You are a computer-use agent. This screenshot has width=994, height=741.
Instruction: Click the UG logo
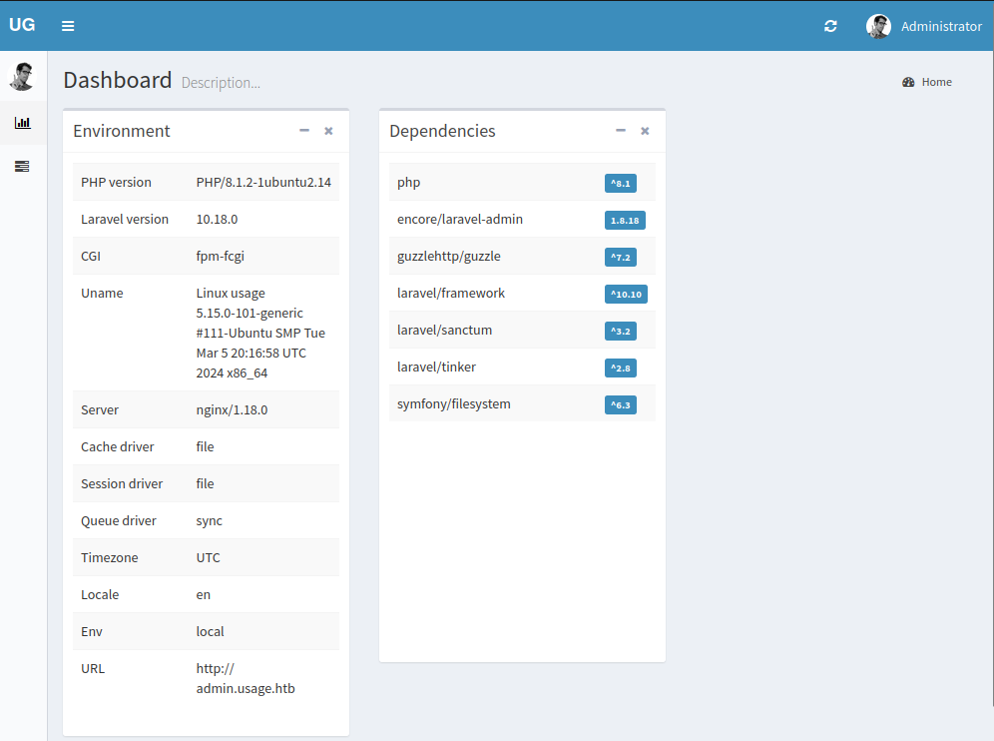pos(22,25)
